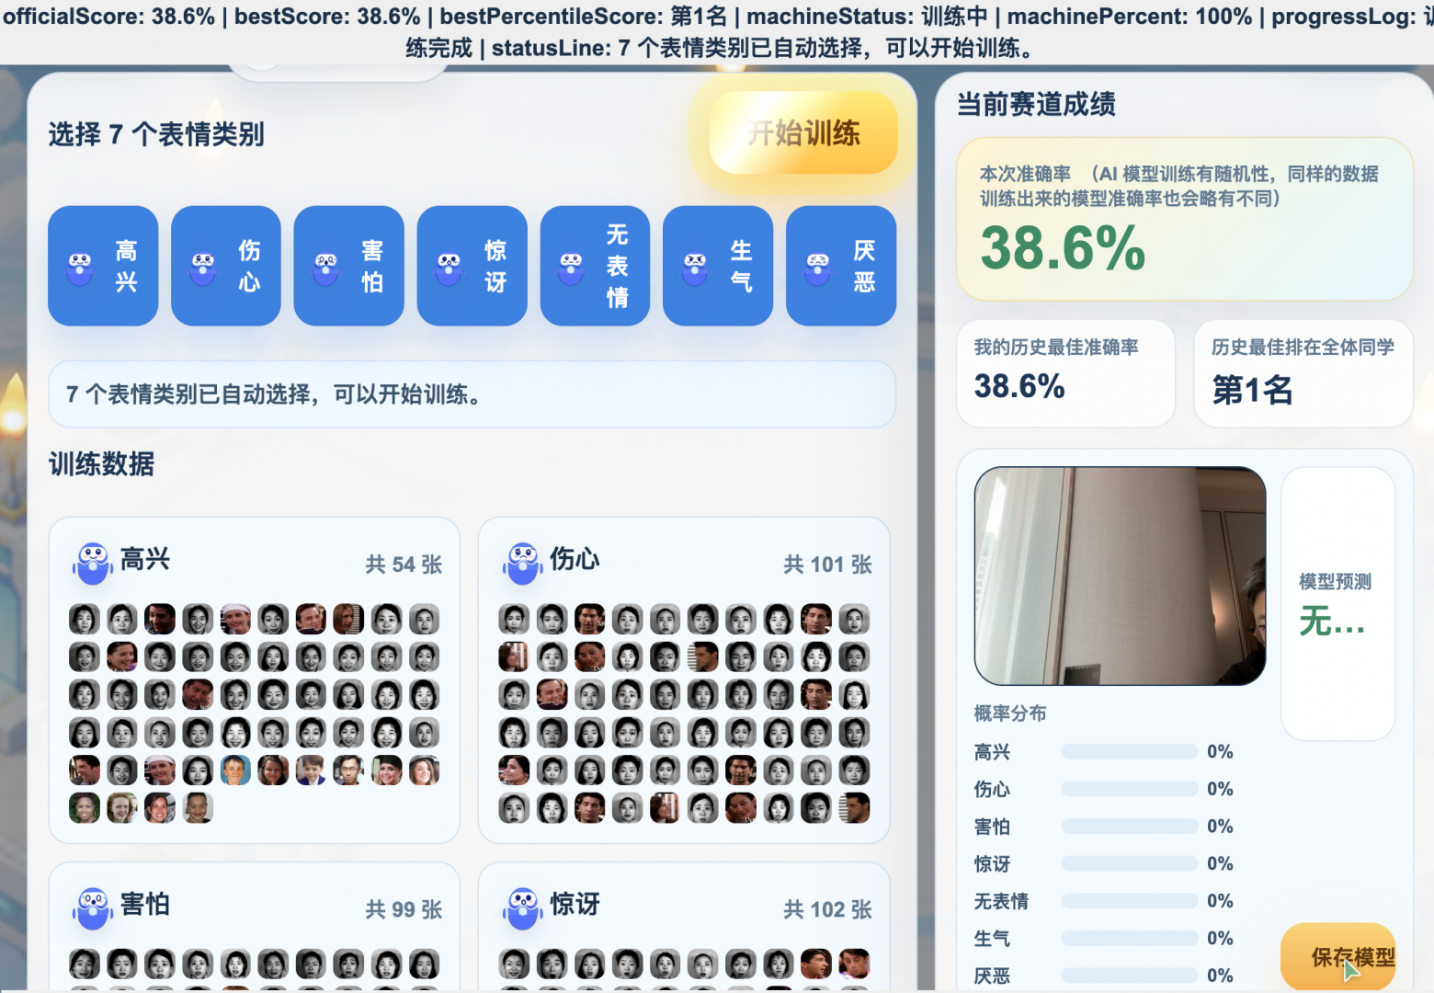Click the 生气 probability bar
Viewport: 1434px width, 993px height.
point(1130,938)
